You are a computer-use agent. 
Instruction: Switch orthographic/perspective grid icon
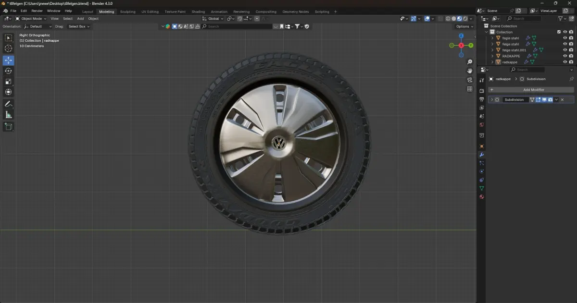coord(470,89)
